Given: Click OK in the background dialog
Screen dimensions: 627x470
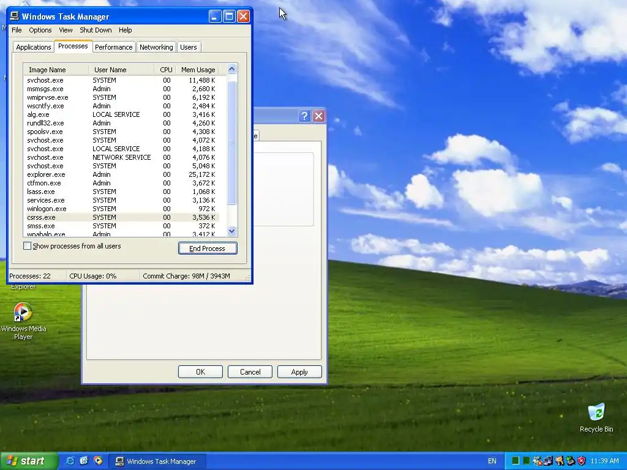Looking at the screenshot, I should [200, 371].
